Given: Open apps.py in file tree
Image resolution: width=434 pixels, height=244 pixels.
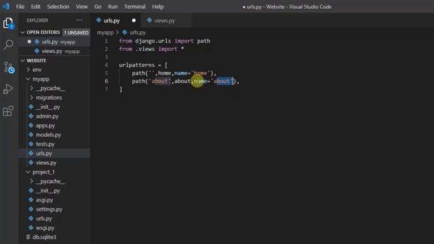Looking at the screenshot, I should pyautogui.click(x=54, y=125).
